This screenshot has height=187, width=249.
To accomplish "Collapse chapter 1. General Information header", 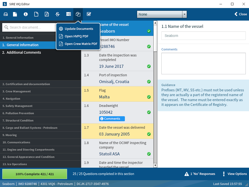I will click(x=28, y=38).
